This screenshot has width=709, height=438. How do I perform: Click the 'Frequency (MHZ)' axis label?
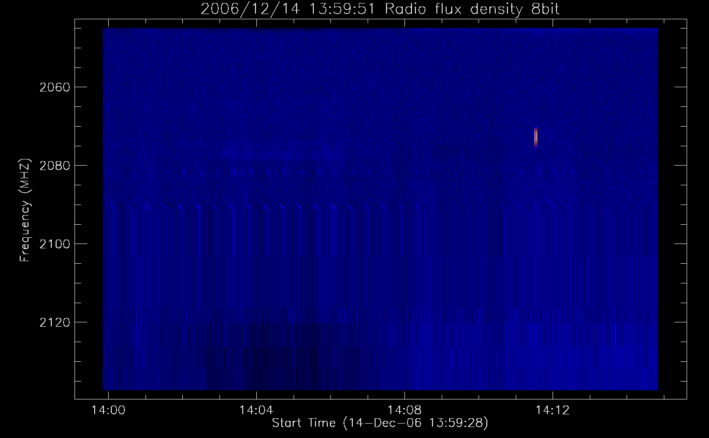pyautogui.click(x=25, y=210)
